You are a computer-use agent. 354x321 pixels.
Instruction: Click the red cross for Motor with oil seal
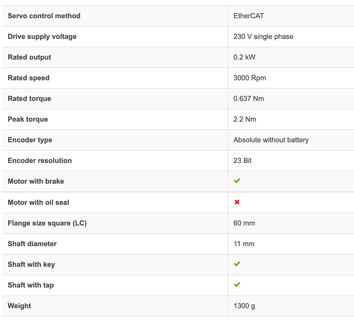coord(237,202)
